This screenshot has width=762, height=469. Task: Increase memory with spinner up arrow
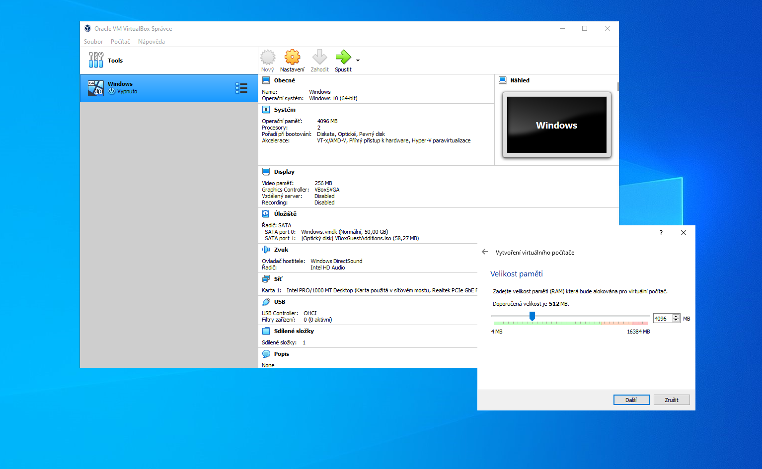[x=676, y=317]
